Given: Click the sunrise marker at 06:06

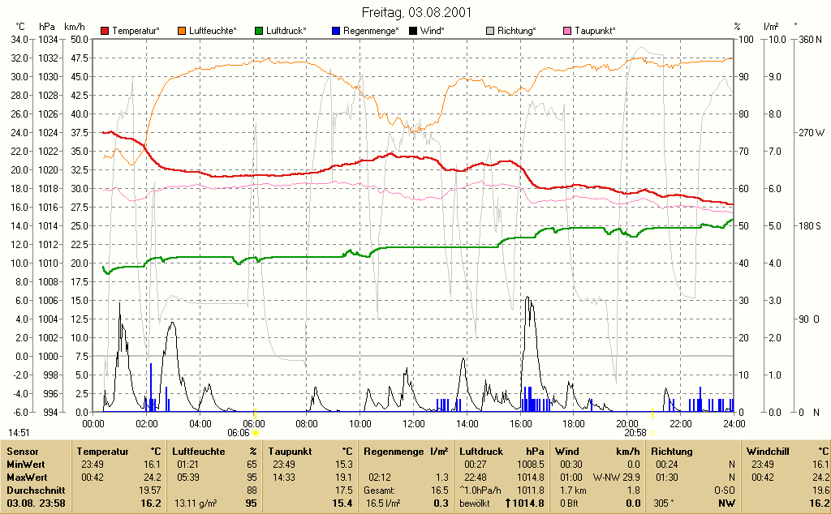Looking at the screenshot, I should tap(256, 433).
